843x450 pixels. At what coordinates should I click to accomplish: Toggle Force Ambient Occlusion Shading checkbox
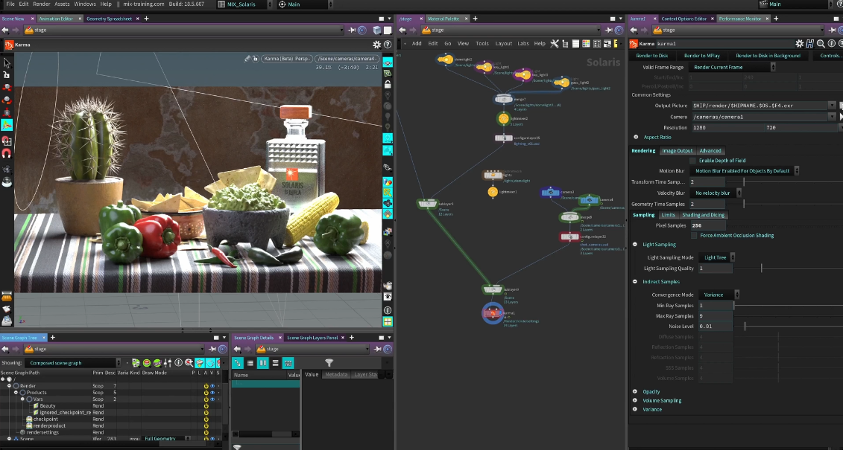tap(694, 236)
